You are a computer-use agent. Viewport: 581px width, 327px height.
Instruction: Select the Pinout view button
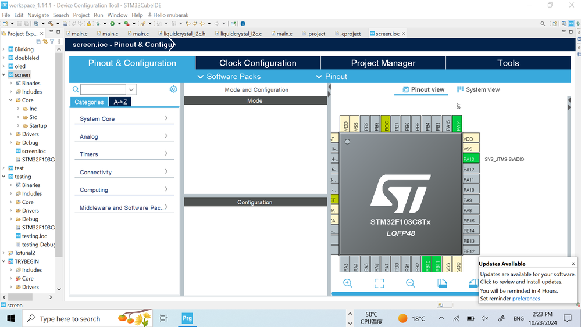click(423, 89)
